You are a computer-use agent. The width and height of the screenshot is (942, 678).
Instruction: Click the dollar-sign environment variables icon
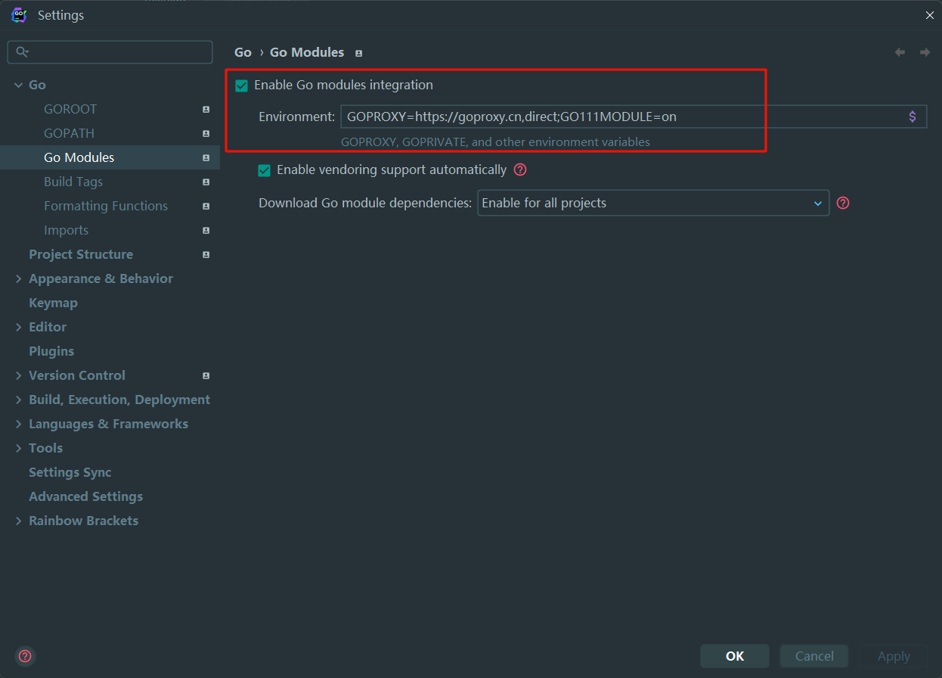(913, 117)
